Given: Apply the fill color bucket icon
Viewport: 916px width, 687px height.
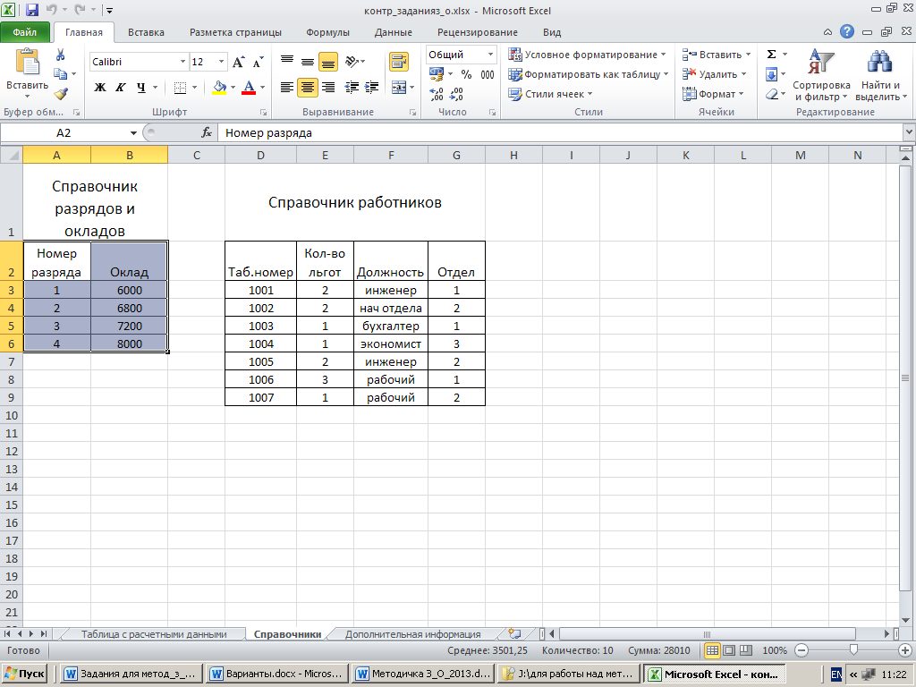Looking at the screenshot, I should (x=219, y=88).
